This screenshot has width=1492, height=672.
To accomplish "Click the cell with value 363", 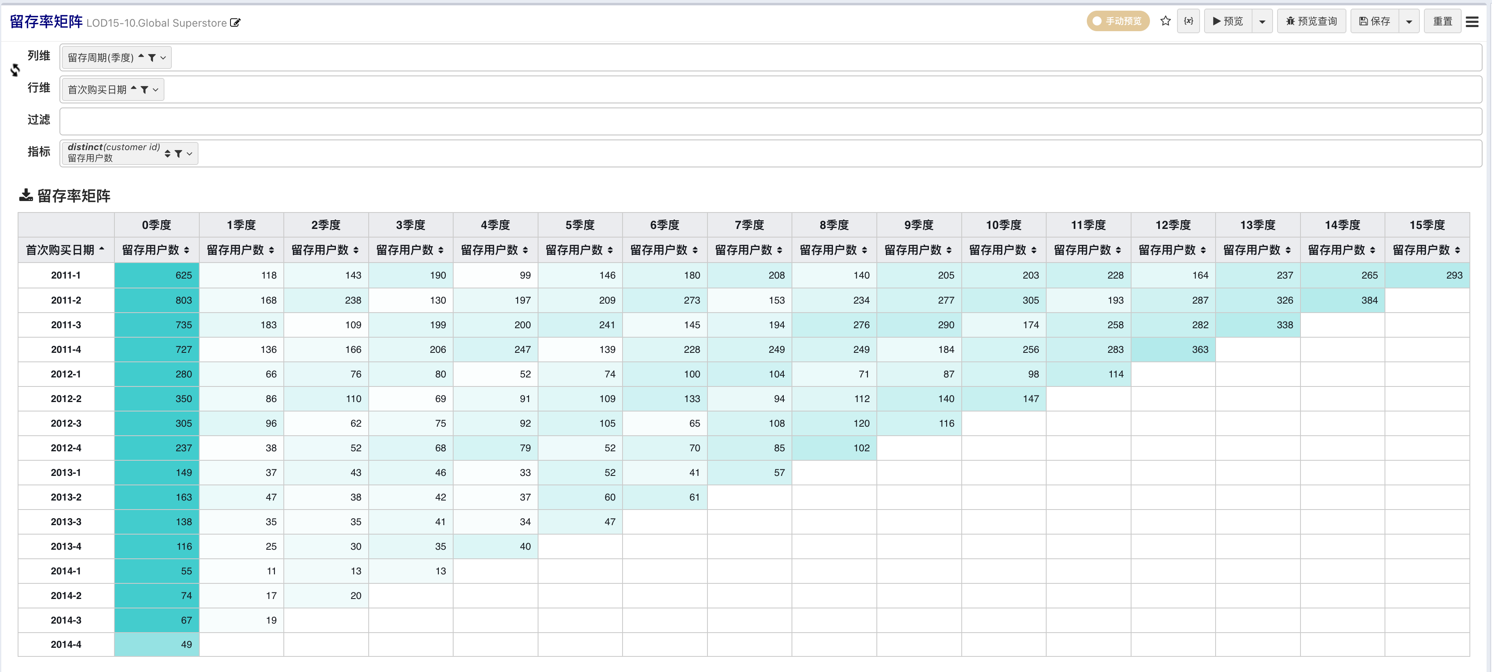I will (x=1173, y=349).
